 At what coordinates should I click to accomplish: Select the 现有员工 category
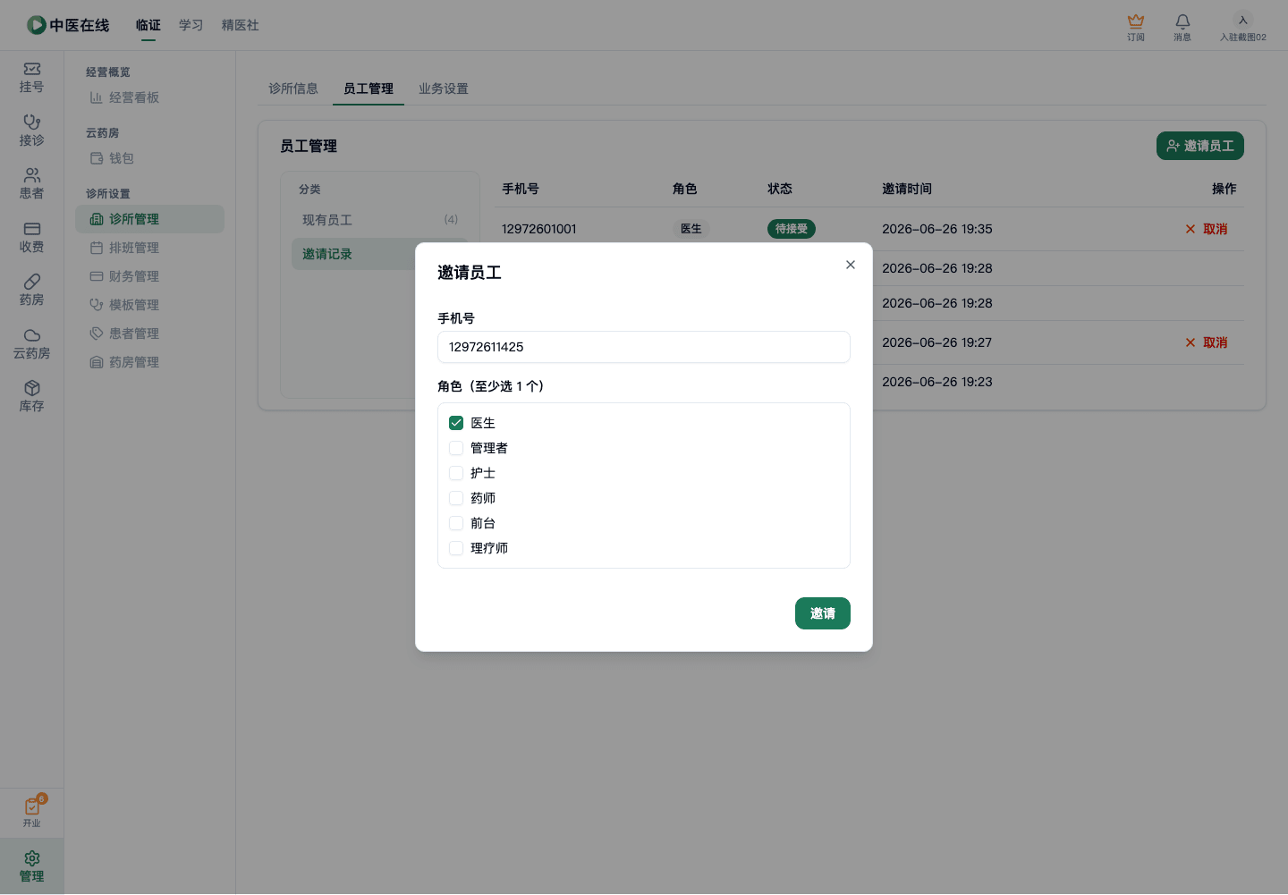(x=380, y=220)
